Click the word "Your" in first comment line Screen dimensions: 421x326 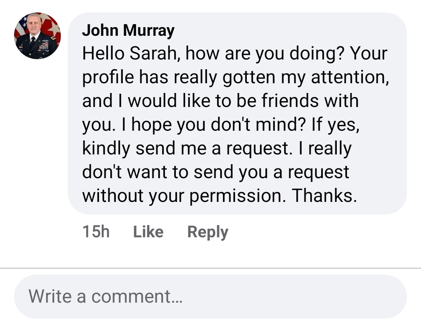[369, 54]
